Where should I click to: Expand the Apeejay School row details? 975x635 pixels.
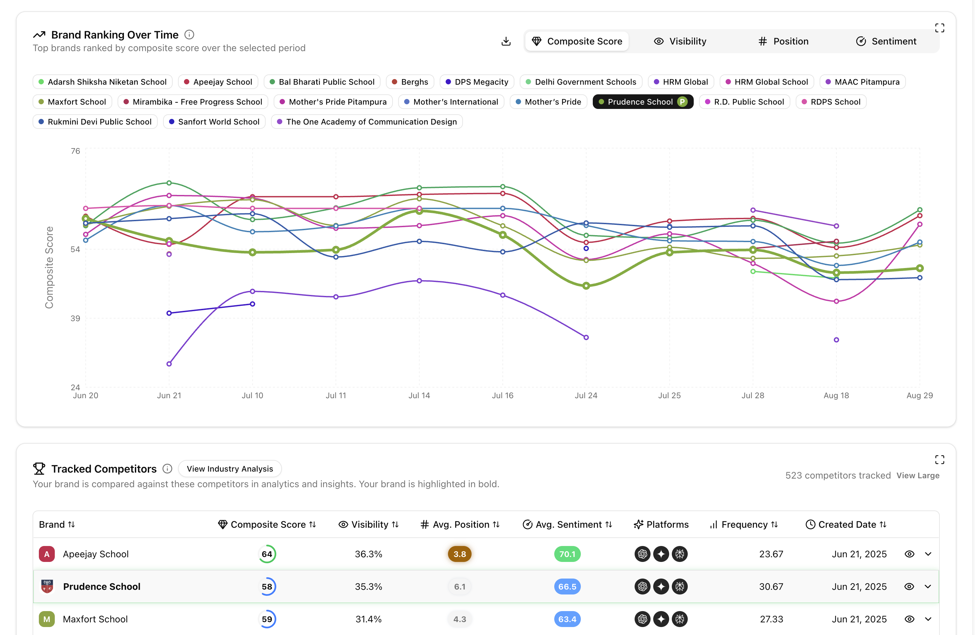[x=928, y=554]
